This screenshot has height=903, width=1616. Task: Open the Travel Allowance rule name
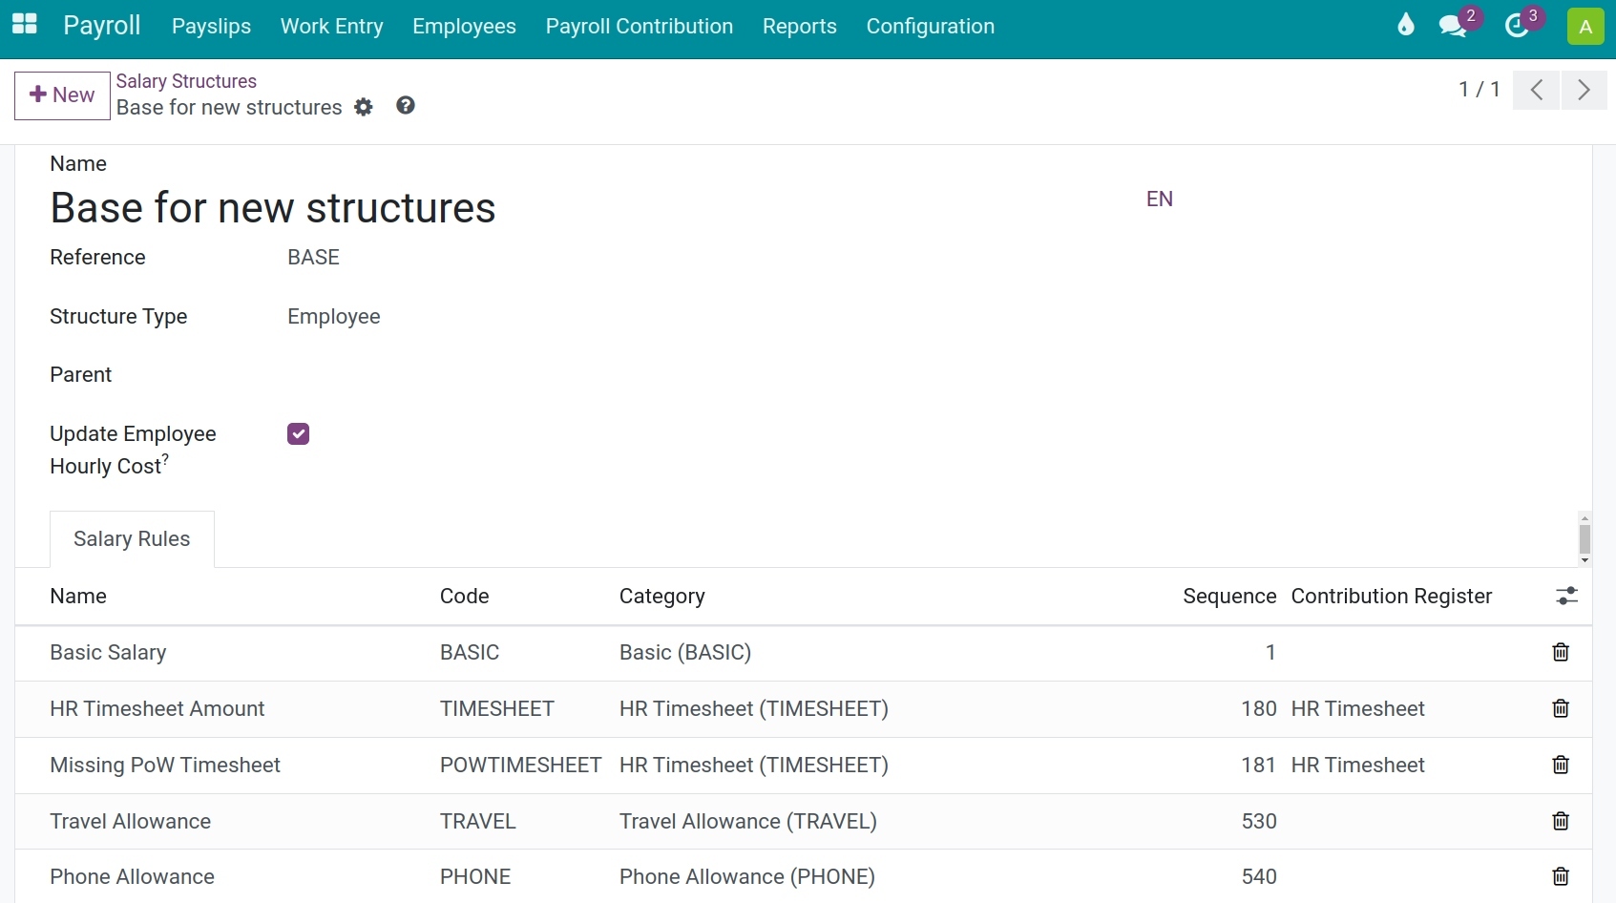click(x=131, y=822)
